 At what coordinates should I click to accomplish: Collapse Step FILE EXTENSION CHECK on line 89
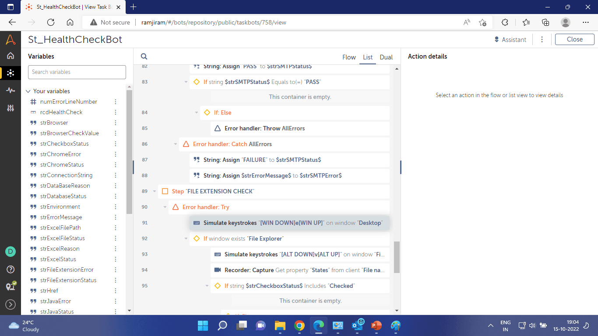155,191
